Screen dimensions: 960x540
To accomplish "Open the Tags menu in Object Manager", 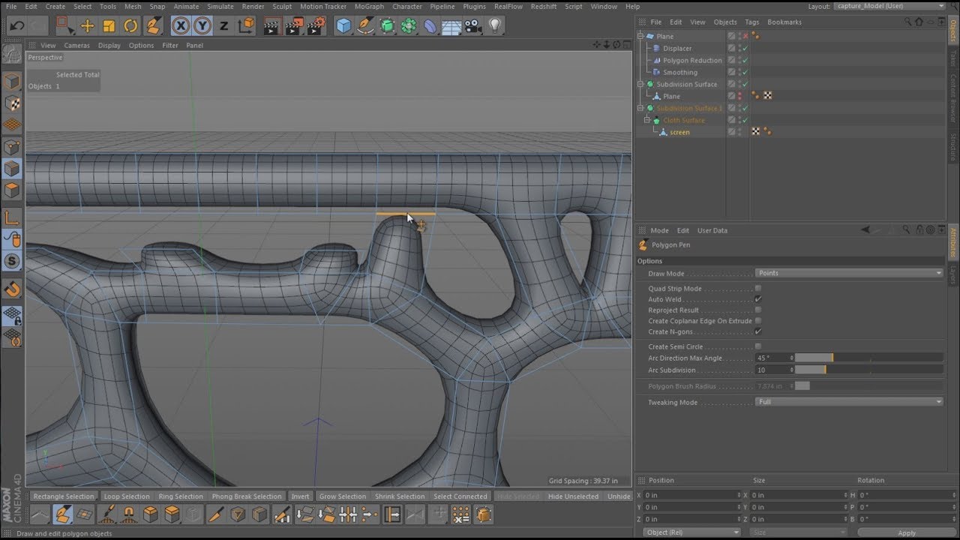I will 751,22.
